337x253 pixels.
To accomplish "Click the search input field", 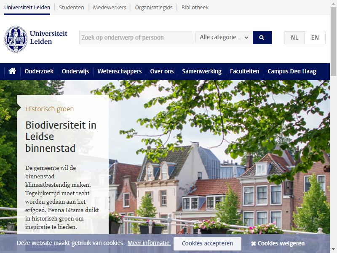I will coord(137,38).
